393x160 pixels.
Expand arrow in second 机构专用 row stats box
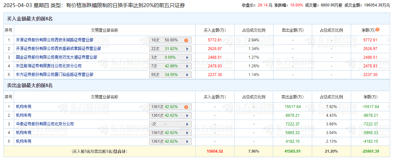(187, 116)
